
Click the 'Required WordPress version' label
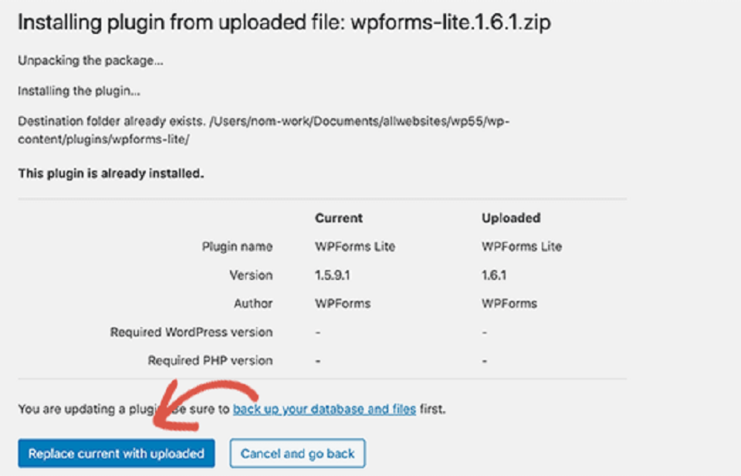click(191, 333)
